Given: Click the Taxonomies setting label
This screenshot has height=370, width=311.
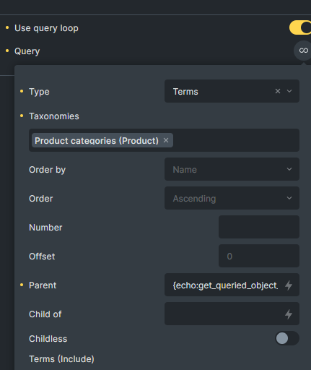Looking at the screenshot, I should click(54, 116).
